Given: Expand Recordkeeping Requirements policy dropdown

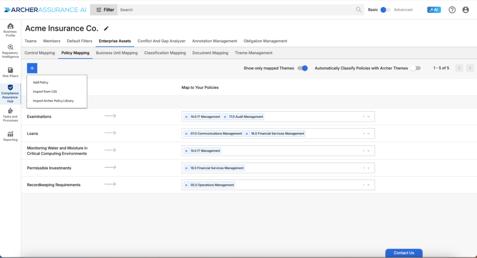Looking at the screenshot, I should pos(368,185).
